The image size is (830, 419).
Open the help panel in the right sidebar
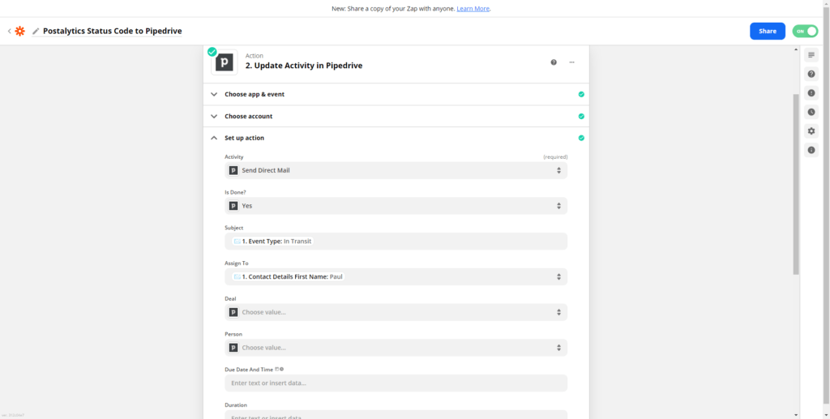pos(811,74)
